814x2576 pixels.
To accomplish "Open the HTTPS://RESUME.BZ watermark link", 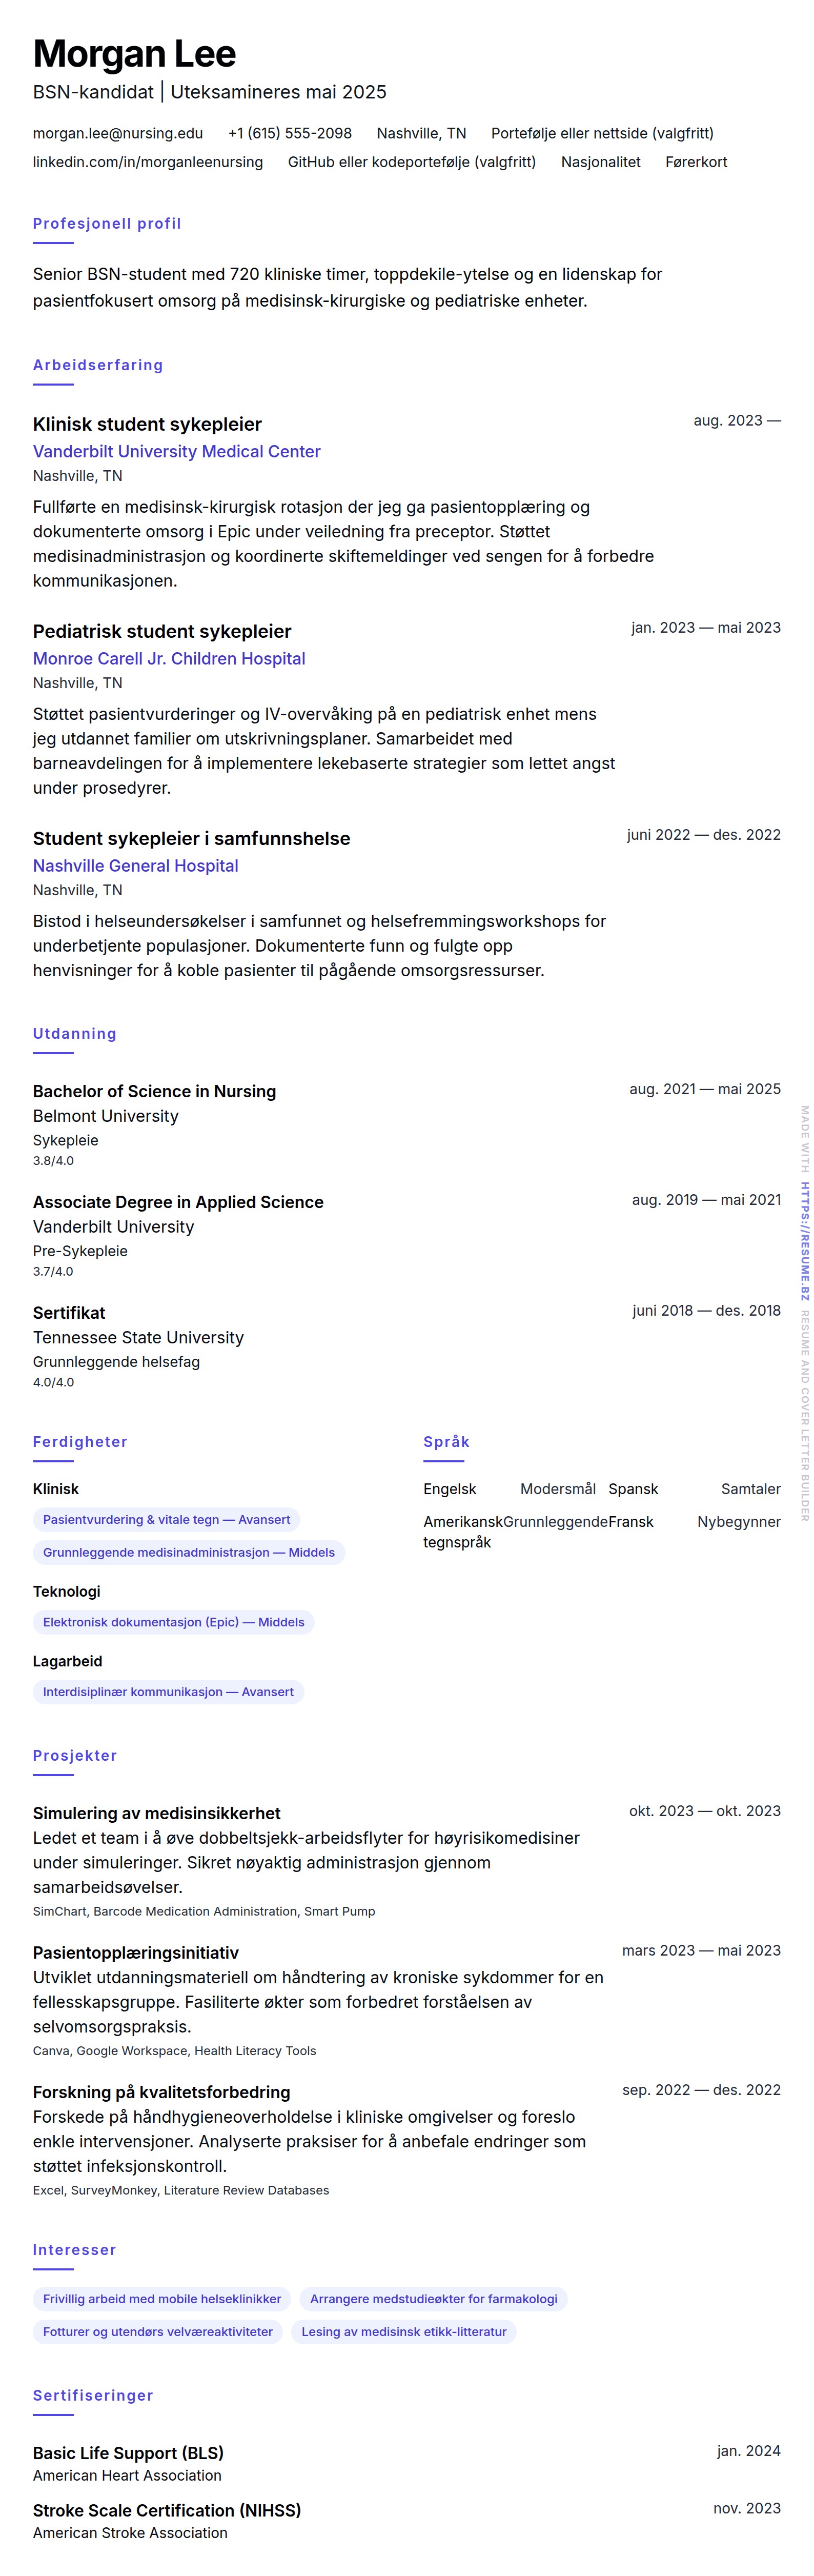I will click(804, 1241).
